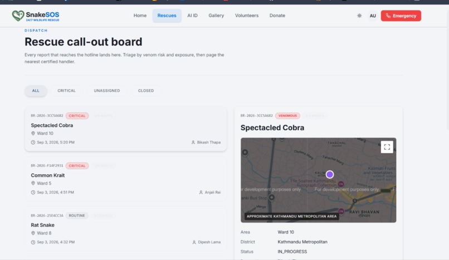This screenshot has height=260, width=449.
Task: Click Approximate Kathmandu Metropolitan Area map label
Action: click(x=291, y=216)
